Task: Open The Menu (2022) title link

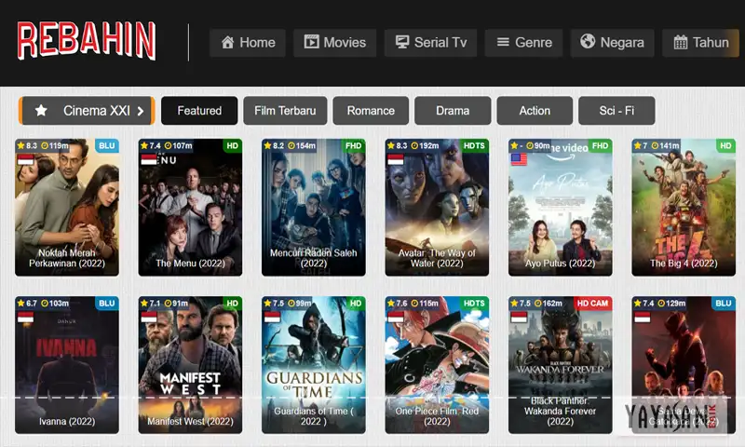Action: pos(190,264)
